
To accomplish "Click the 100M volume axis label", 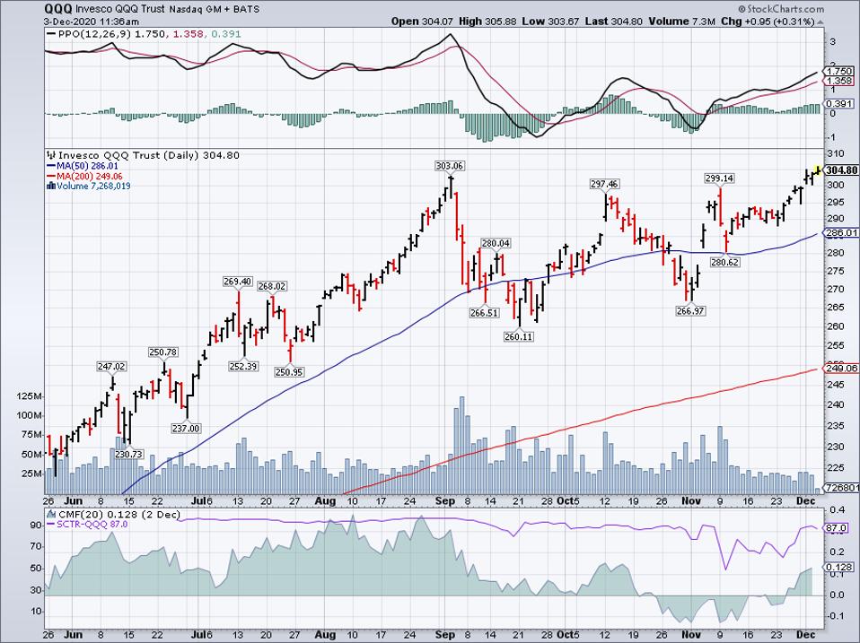I will [31, 415].
